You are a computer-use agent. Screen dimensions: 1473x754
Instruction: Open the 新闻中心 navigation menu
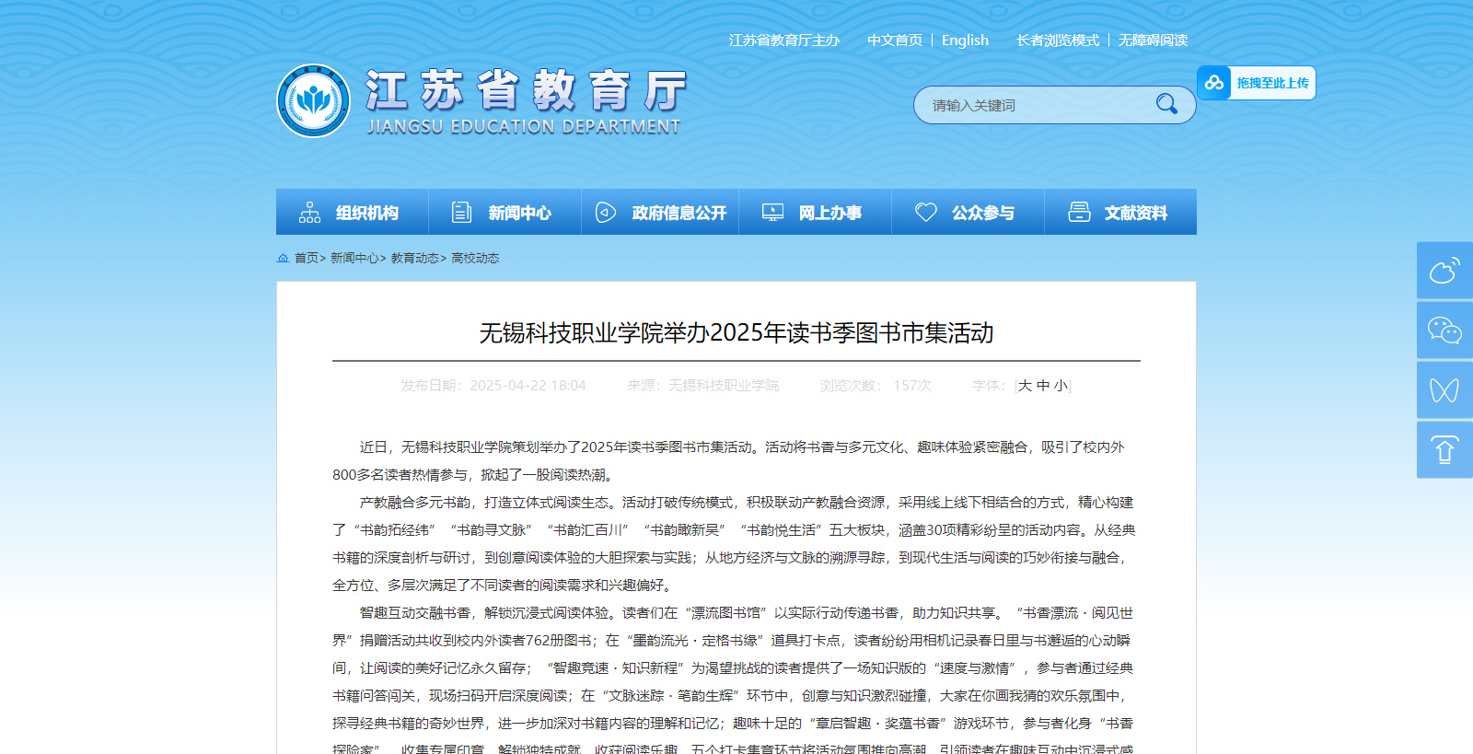[x=505, y=213]
